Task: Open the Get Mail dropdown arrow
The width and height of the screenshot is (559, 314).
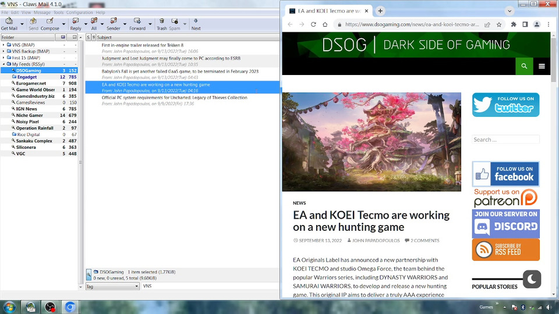Action: click(x=22, y=24)
